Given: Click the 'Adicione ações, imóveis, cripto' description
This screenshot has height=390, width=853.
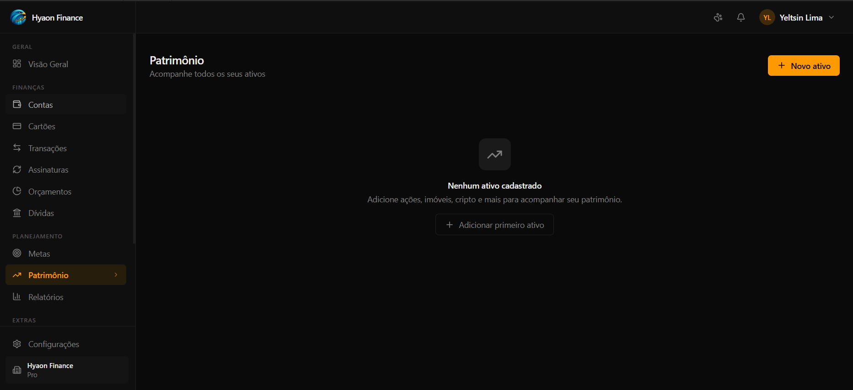Looking at the screenshot, I should [494, 200].
